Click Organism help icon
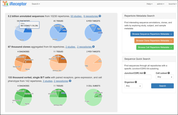The height and width of the screenshot is (115, 178). pos(136,81)
